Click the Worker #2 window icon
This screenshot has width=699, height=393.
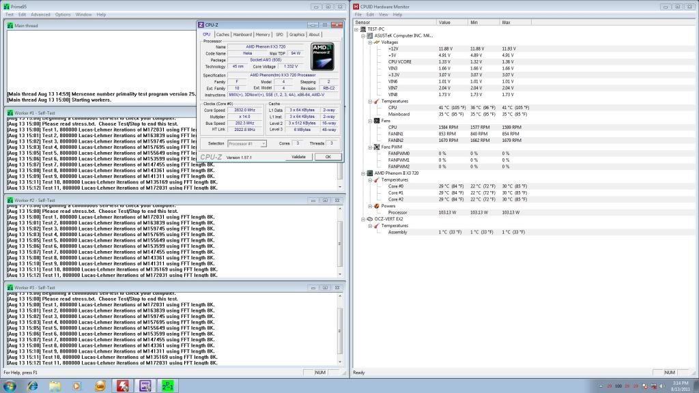(10, 201)
